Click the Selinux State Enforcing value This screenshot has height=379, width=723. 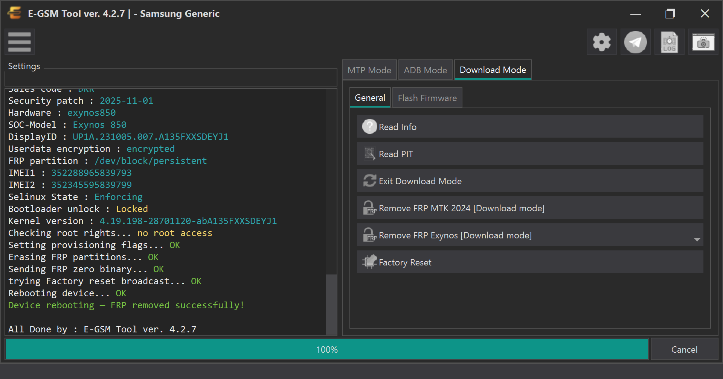[x=119, y=197]
